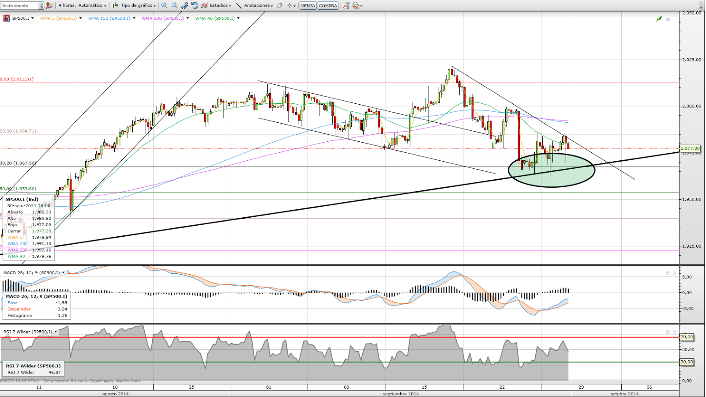This screenshot has height=397, width=706.
Task: Click the eraser icon to clear annotations
Action: tap(279, 5)
